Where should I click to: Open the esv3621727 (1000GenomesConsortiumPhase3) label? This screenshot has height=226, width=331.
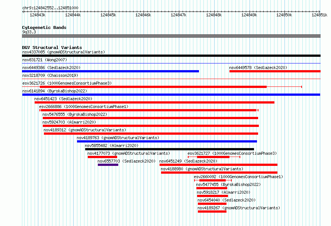pyautogui.click(x=232, y=153)
